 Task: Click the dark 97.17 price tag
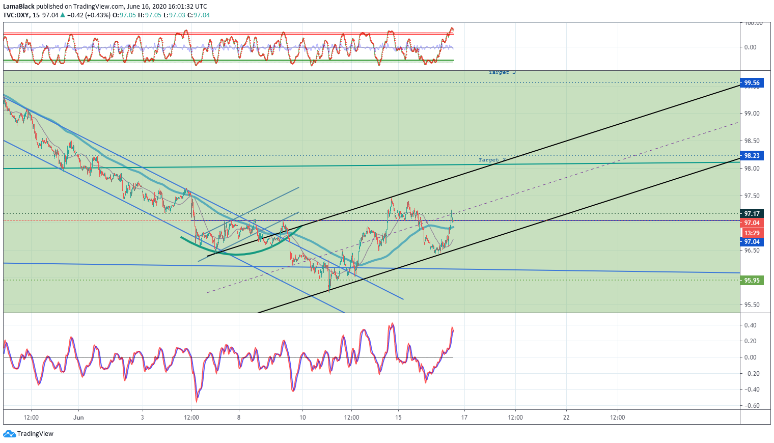[x=752, y=214]
